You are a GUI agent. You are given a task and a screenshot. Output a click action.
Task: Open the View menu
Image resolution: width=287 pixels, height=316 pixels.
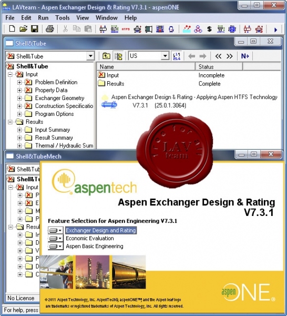tap(83, 18)
